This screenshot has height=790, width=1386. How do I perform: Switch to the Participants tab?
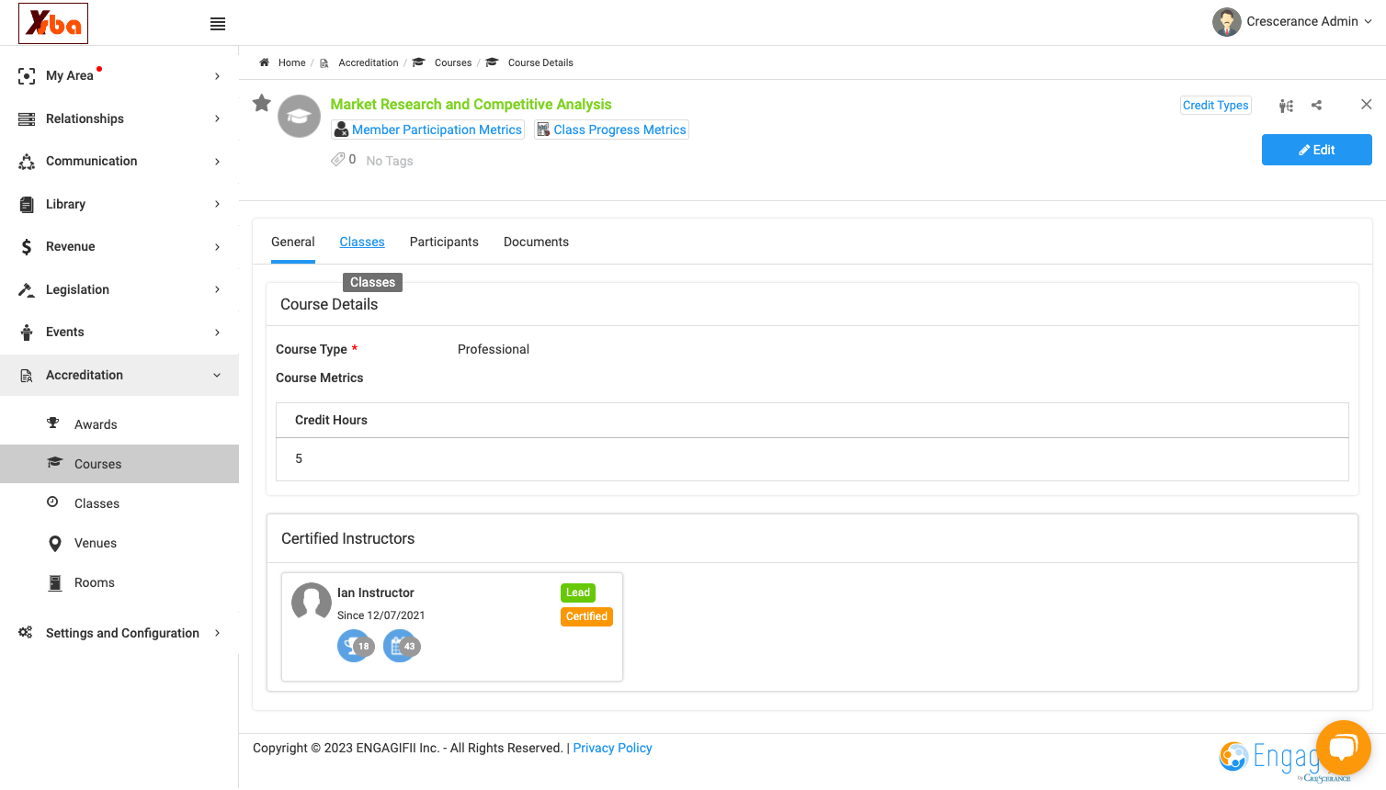(444, 242)
